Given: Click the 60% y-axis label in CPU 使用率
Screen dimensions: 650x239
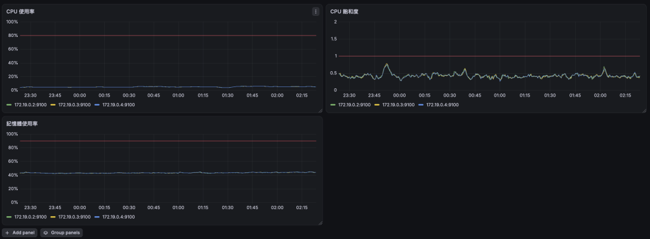Looking at the screenshot, I should [x=13, y=49].
